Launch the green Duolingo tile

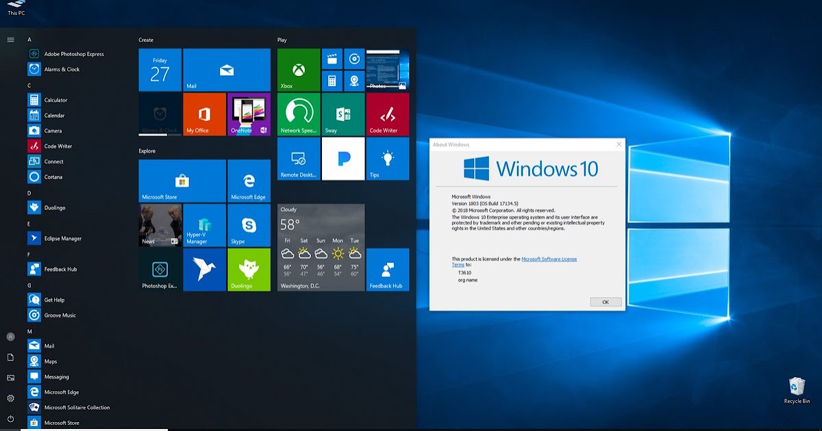tap(249, 270)
